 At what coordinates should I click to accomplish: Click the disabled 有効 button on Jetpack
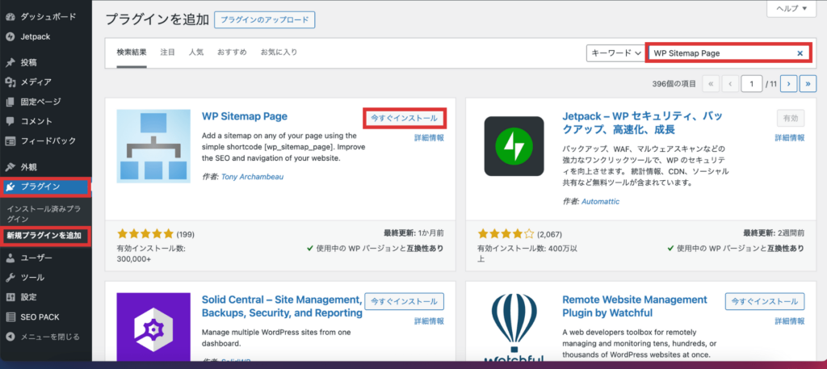[791, 119]
